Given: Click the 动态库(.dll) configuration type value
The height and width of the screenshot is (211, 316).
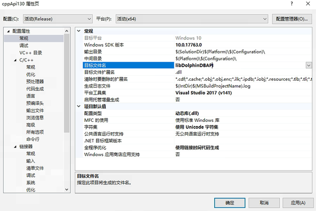Looking at the screenshot, I should [x=187, y=113].
